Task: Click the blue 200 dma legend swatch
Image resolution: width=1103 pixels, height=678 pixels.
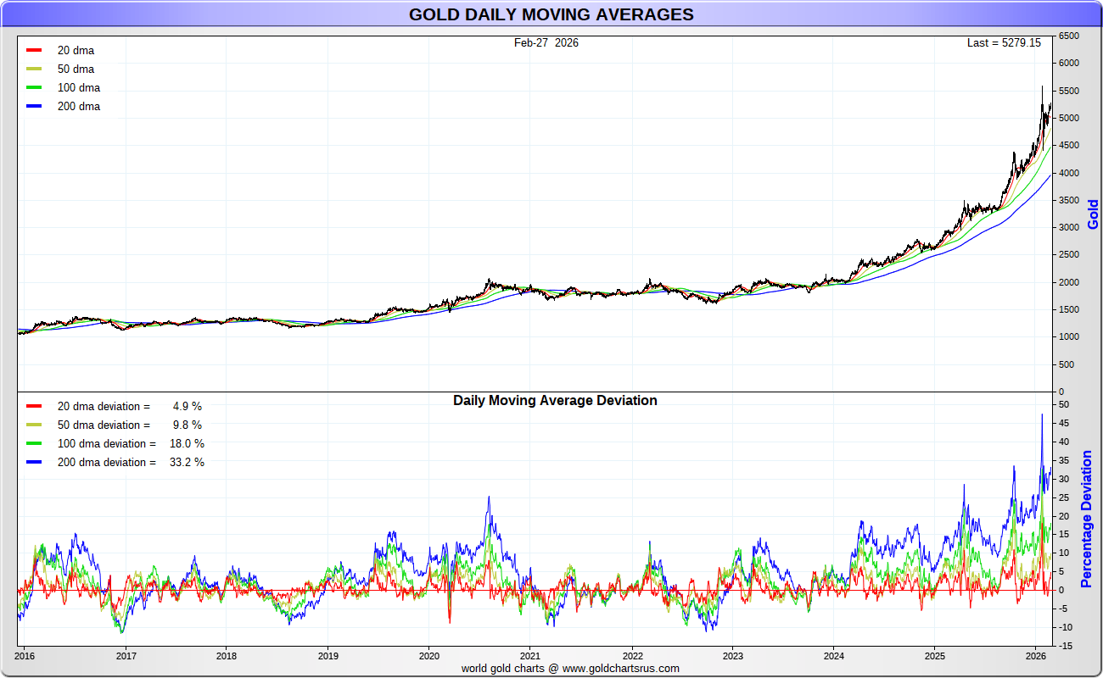Action: coord(34,107)
